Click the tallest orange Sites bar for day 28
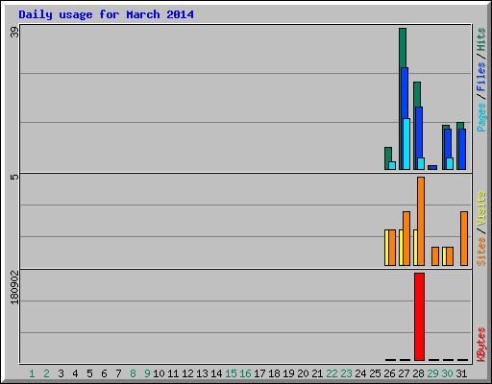 coord(421,221)
